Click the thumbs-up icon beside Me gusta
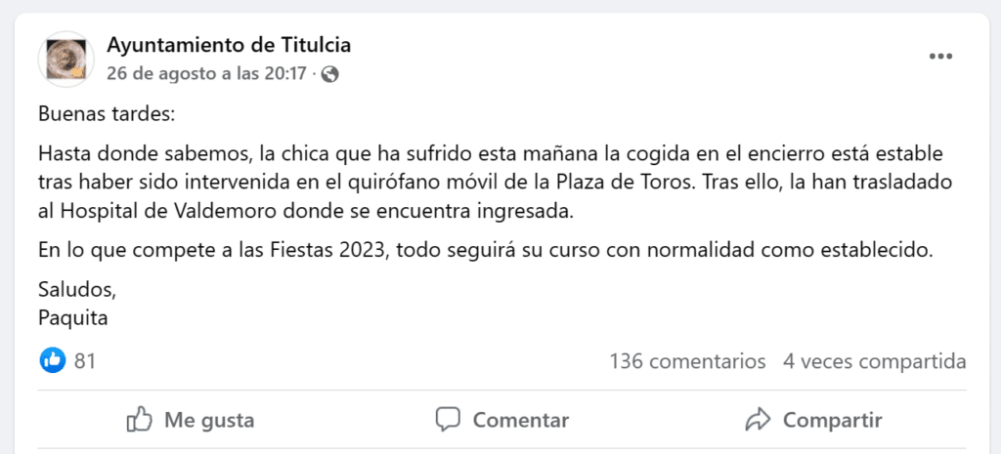Viewport: 1001px width, 454px height. 140,420
